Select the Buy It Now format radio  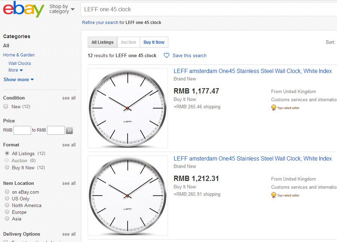(7, 168)
